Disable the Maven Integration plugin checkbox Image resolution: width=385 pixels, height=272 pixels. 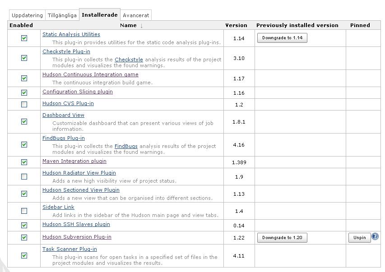pyautogui.click(x=24, y=162)
